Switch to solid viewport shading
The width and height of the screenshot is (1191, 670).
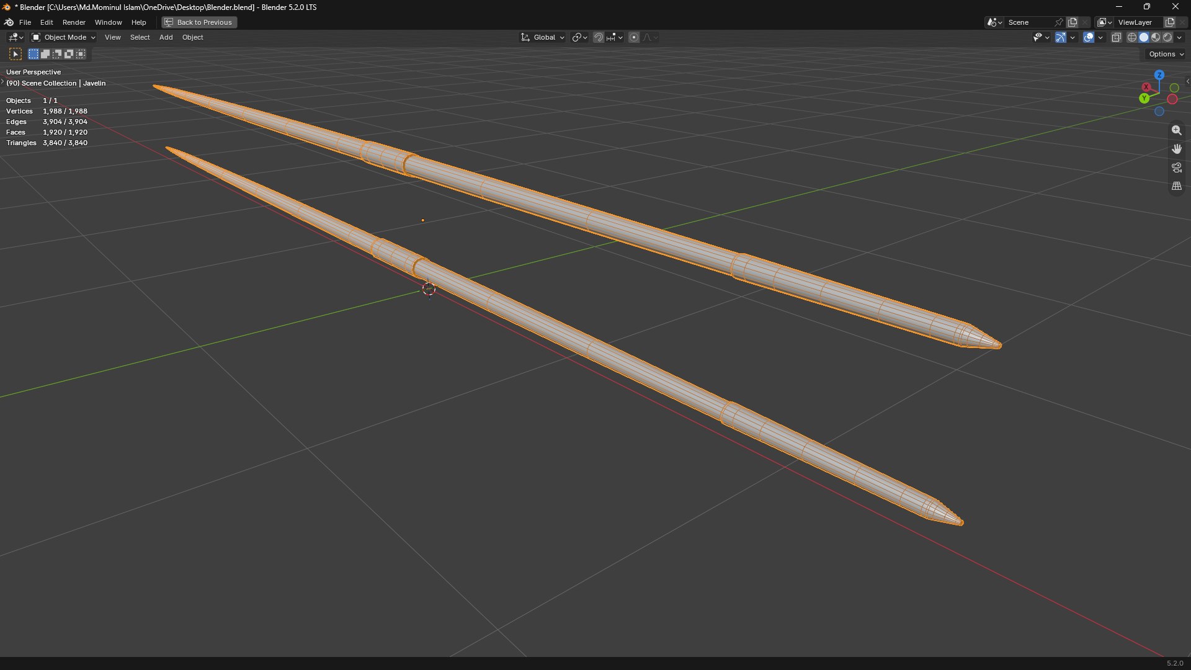1144,37
